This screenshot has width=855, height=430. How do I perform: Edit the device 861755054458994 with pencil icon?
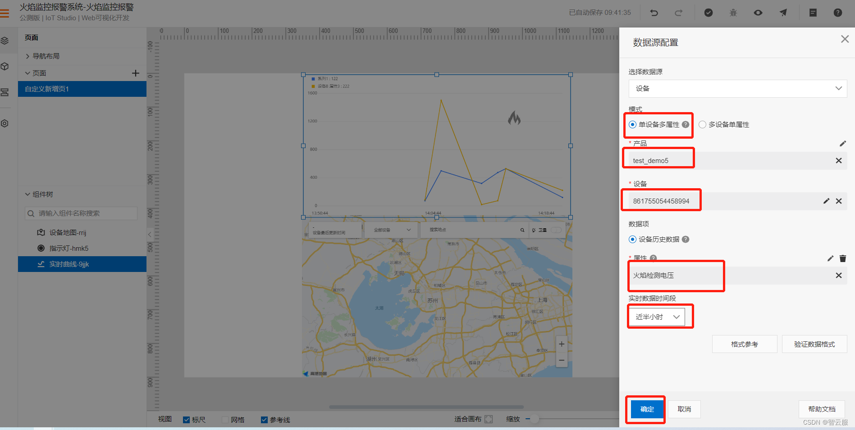(826, 201)
